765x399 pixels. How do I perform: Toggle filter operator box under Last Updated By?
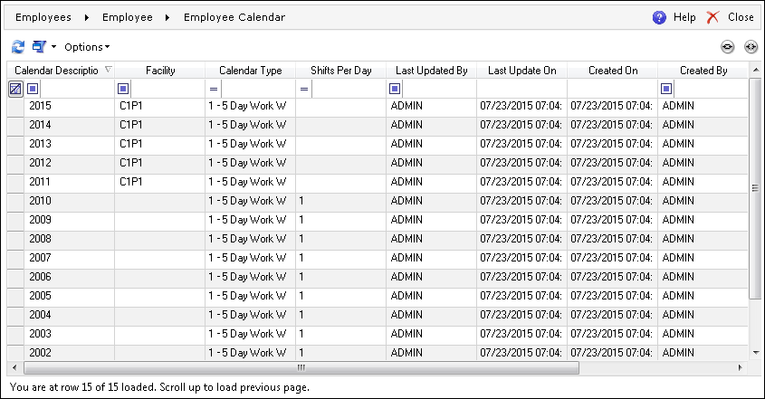395,89
